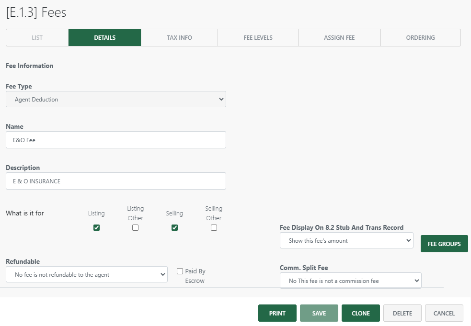Enable the Listing Other checkbox

pos(135,227)
